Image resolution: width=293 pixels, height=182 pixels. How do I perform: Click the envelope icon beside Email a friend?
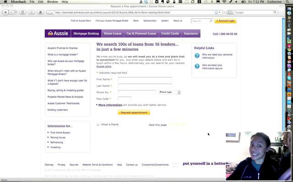click(x=98, y=124)
